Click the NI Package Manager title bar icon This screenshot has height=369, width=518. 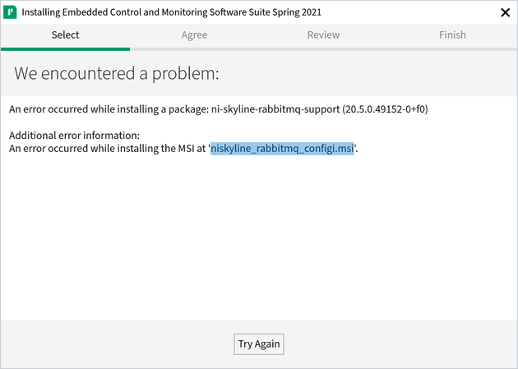tap(11, 12)
